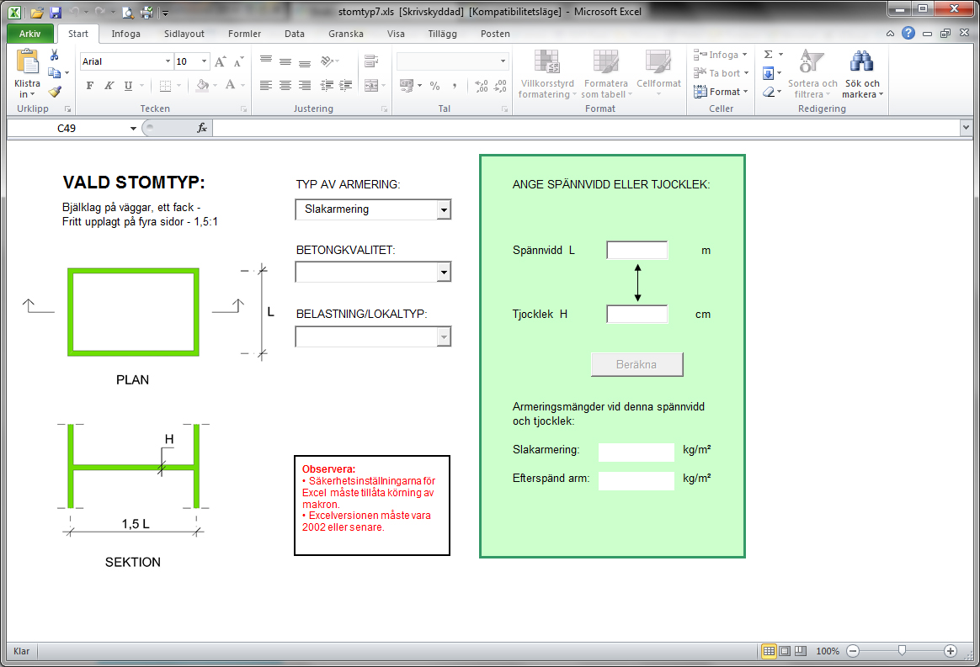Toggle Bold (F) formatting
Image resolution: width=980 pixels, height=667 pixels.
pos(90,86)
